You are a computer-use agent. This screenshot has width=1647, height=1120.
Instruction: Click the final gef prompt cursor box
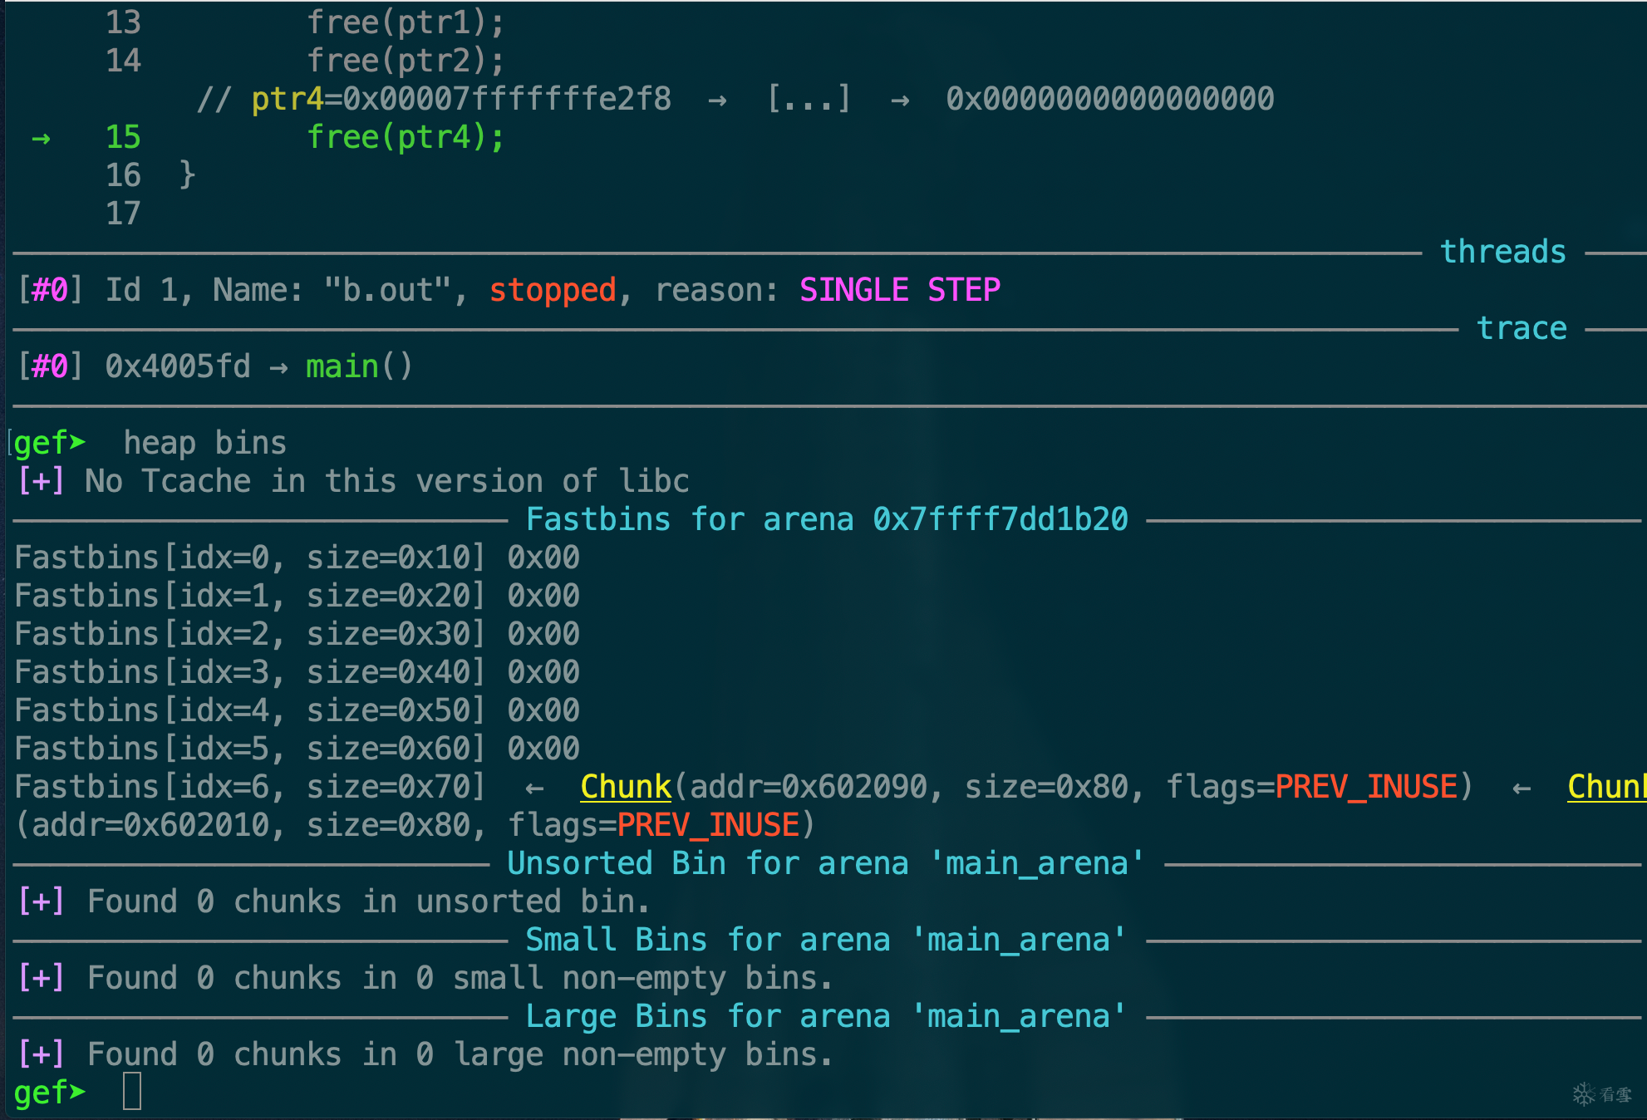tap(132, 1092)
